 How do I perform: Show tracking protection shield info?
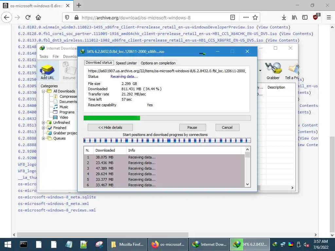(x=67, y=18)
